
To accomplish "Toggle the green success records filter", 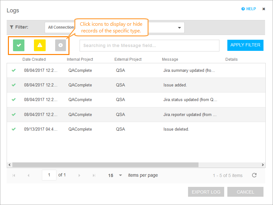I will pyautogui.click(x=19, y=45).
